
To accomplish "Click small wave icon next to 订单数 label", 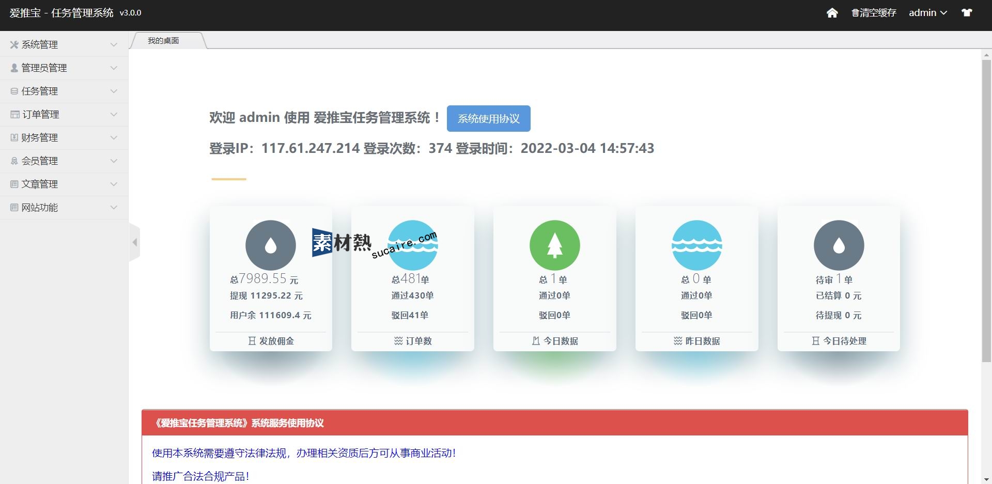I will click(398, 341).
